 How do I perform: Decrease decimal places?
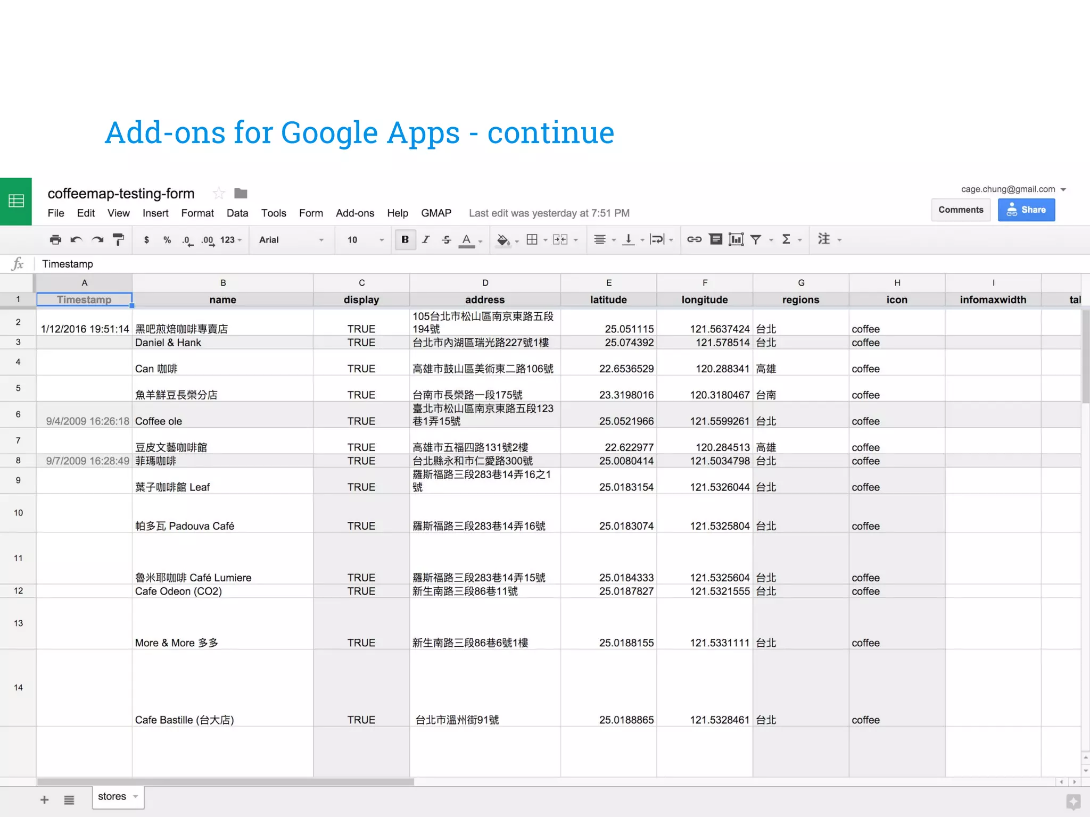click(187, 240)
